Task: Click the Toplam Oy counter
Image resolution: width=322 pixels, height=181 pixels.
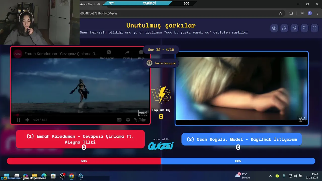Action: pyautogui.click(x=161, y=114)
